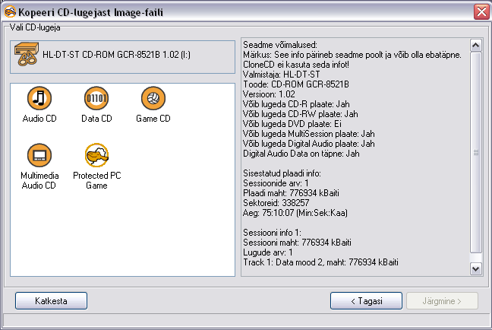The image size is (492, 330).
Task: Click the Katkesta cancel button
Action: [51, 301]
